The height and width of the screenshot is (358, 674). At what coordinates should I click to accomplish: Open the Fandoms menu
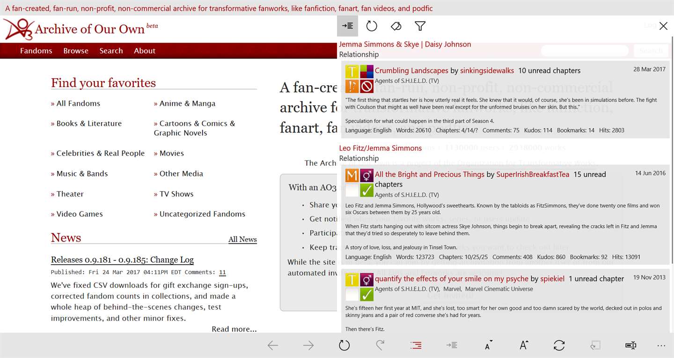tap(36, 51)
